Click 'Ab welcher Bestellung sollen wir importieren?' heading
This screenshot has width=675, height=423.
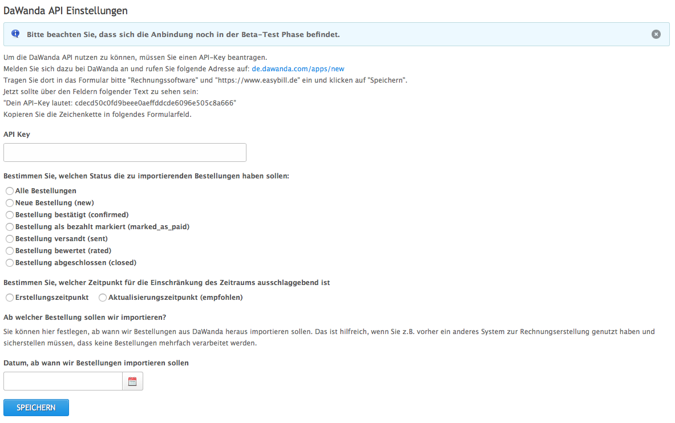pos(85,317)
